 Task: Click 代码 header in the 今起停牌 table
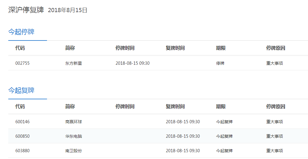[x=20, y=48]
